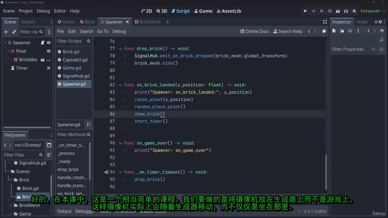Open the script editor Go To menu
388x218 pixels.
(103, 31)
